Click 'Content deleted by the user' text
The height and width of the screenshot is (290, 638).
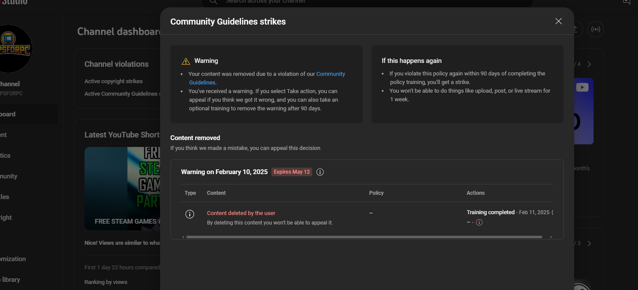241,213
